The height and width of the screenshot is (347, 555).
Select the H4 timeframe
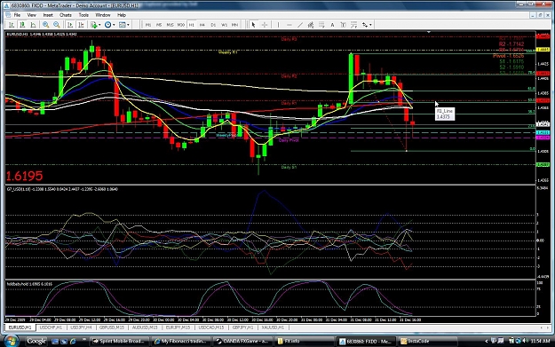coord(202,25)
